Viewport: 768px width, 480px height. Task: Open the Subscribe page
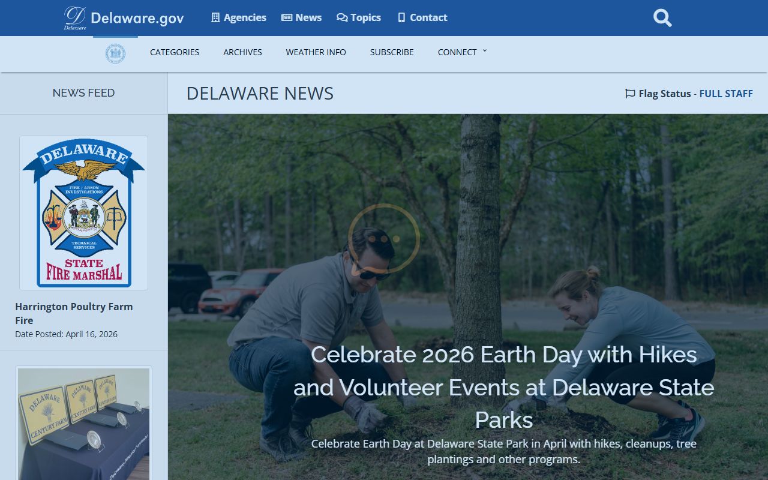pyautogui.click(x=392, y=52)
